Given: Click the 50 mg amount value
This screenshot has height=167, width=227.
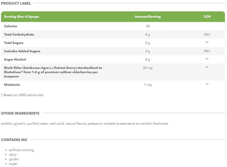Looking at the screenshot, I should 147,68.
